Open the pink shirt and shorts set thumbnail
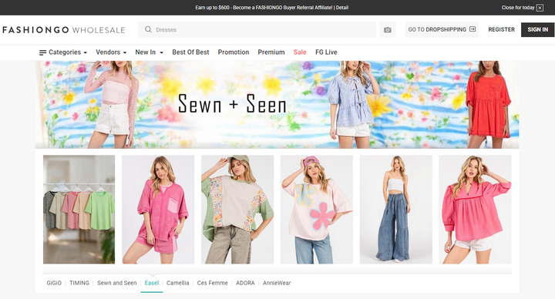 point(158,210)
